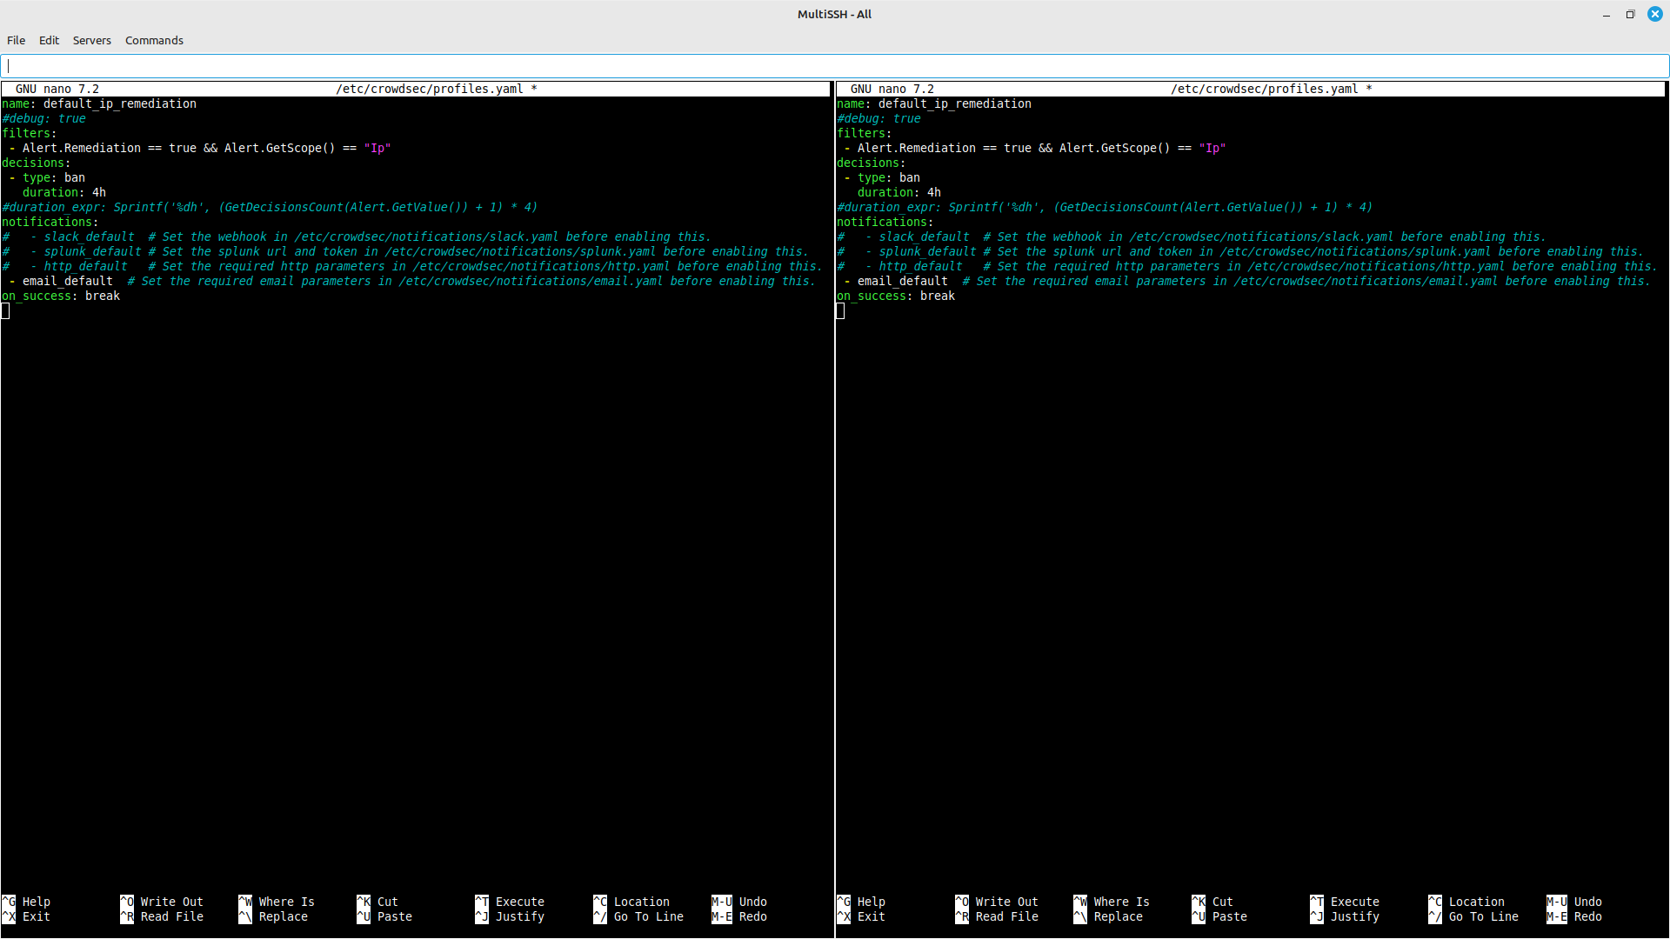Click '^G Help' shortcut in right terminal

861,902
